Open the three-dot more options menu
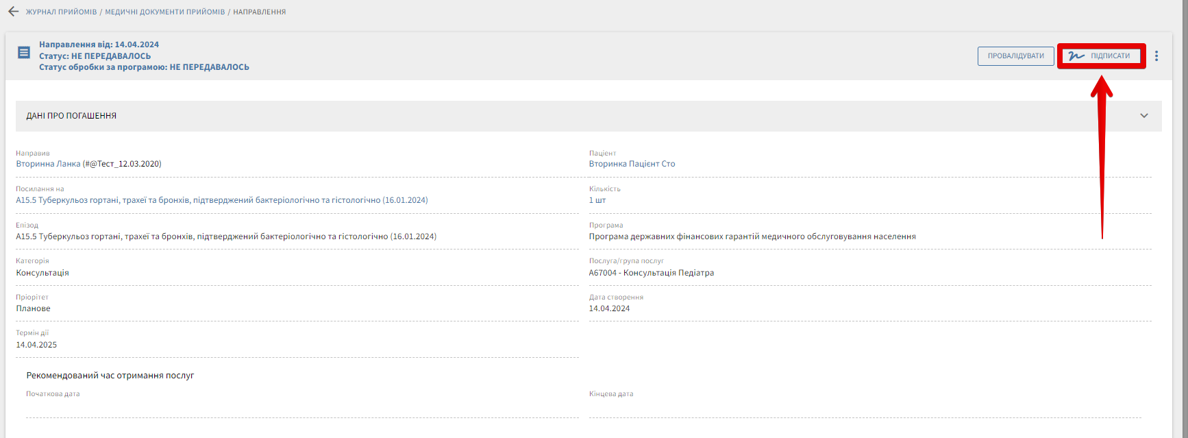This screenshot has height=438, width=1188. pos(1156,56)
